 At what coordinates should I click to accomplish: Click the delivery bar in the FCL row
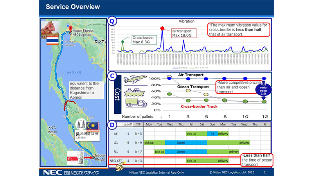[x=223, y=152]
